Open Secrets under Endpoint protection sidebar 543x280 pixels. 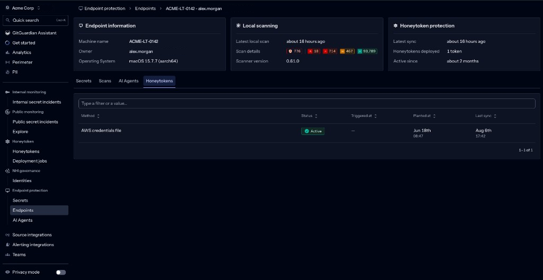point(21,201)
